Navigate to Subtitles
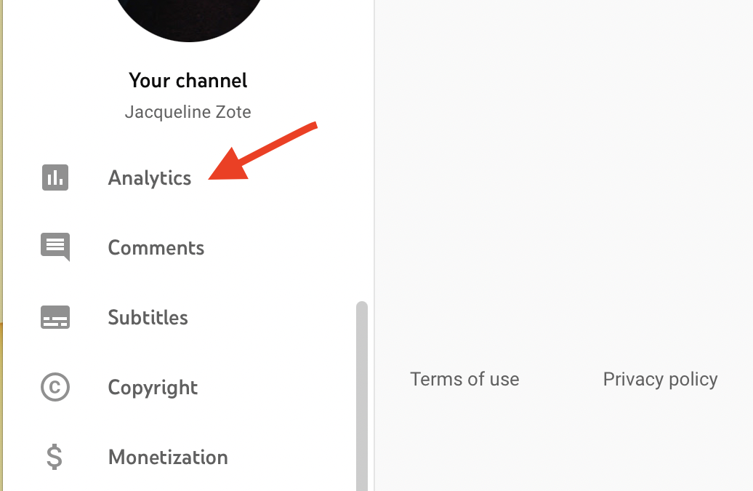 pyautogui.click(x=148, y=317)
